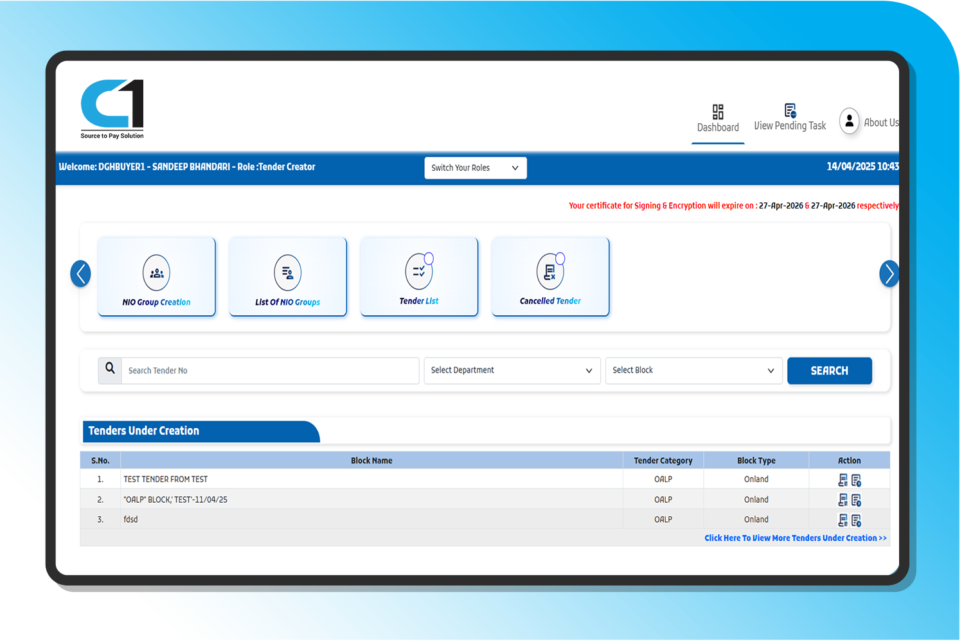Click the user profile avatar icon
This screenshot has width=964, height=642.
pyautogui.click(x=849, y=121)
